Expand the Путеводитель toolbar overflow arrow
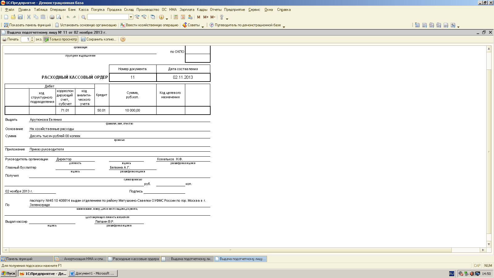 tap(284, 27)
